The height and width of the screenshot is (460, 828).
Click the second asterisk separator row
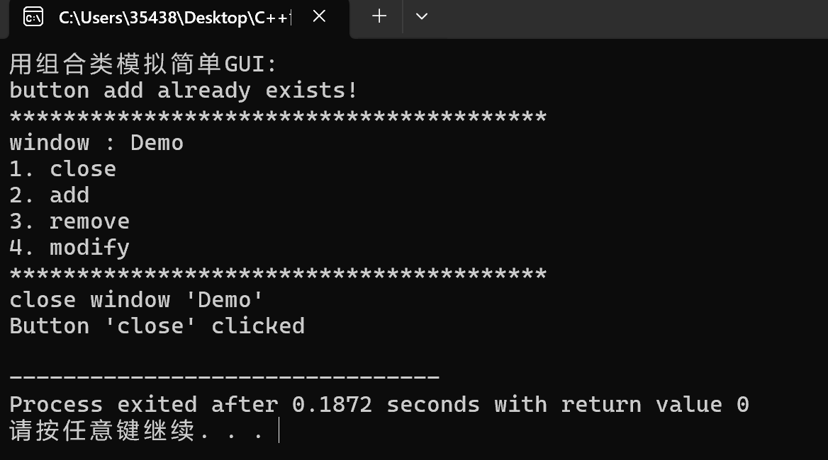(x=278, y=274)
